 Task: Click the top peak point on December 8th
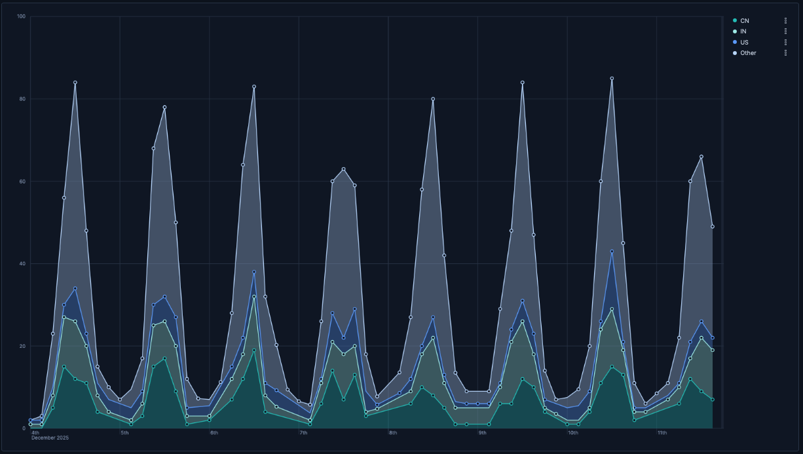[x=433, y=99]
